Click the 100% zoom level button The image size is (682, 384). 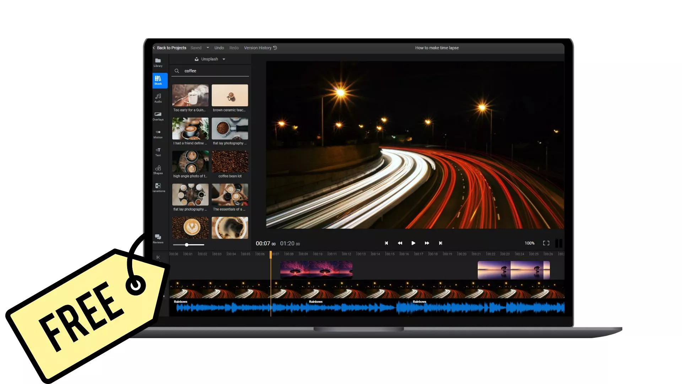(528, 243)
